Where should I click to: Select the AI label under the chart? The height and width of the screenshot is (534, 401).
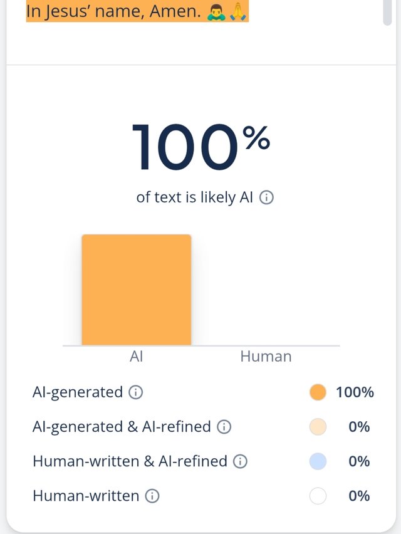click(136, 357)
